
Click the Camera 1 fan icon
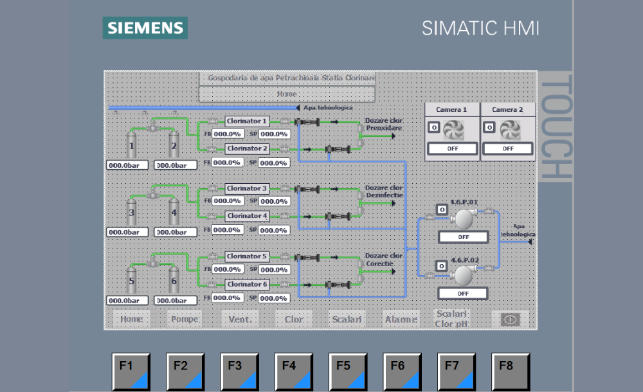click(453, 130)
